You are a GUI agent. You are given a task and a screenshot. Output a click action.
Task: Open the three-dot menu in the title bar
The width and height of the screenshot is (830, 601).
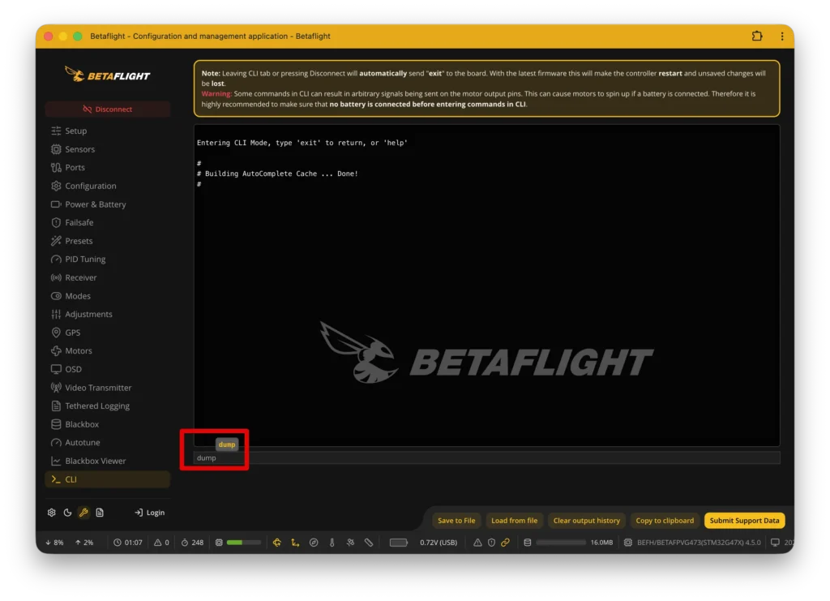[x=782, y=36]
